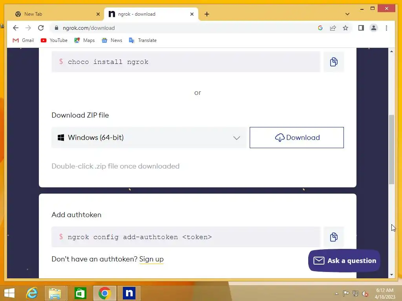Click the muted volume tray icon
The image size is (402, 301).
point(365,294)
